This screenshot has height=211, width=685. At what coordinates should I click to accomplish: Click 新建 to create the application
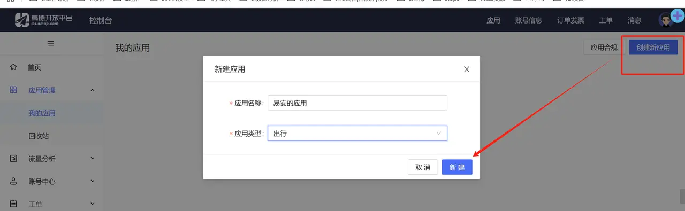tap(457, 167)
